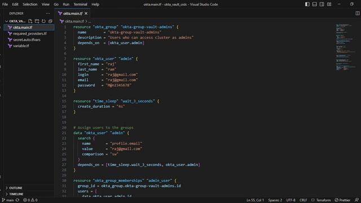Expand the Outline section
Screen dimensions: 361x203
[x=29, y=188]
